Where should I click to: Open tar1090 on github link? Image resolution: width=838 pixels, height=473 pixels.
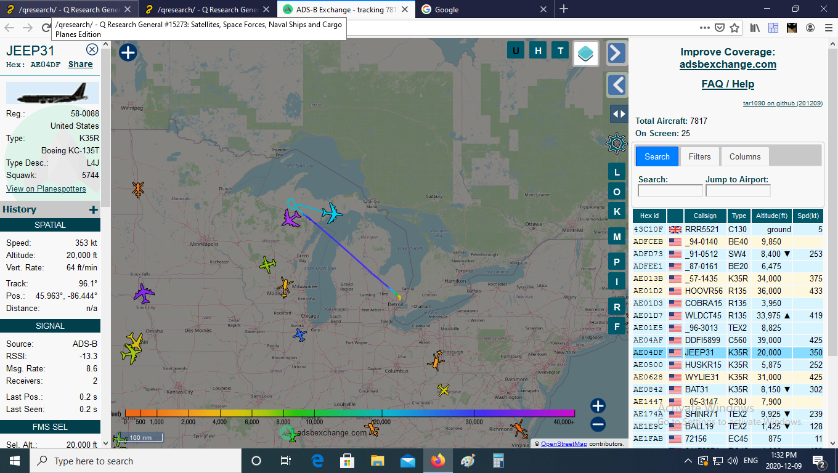point(783,103)
